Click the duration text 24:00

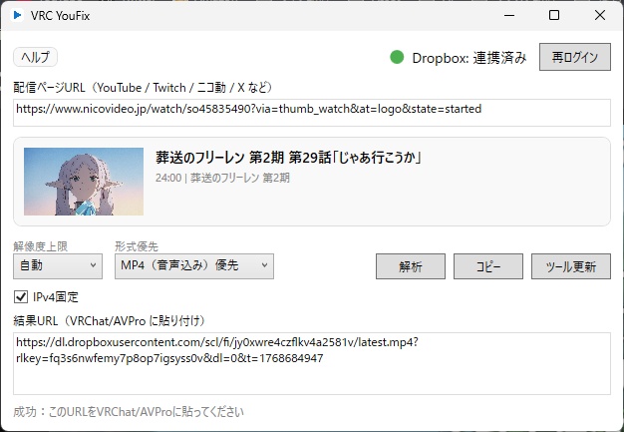[x=168, y=178]
